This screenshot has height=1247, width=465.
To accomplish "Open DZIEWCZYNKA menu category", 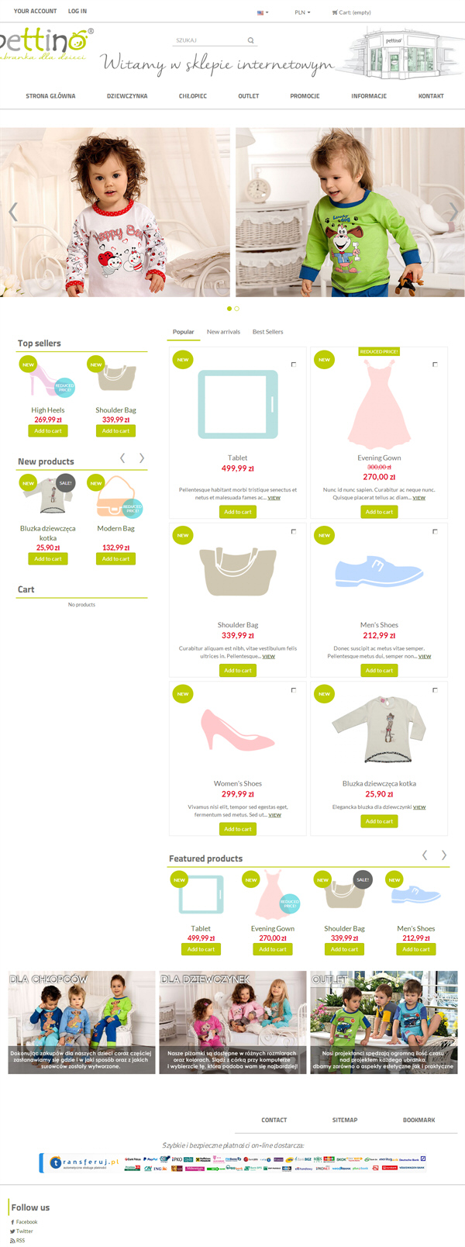I will pos(127,96).
